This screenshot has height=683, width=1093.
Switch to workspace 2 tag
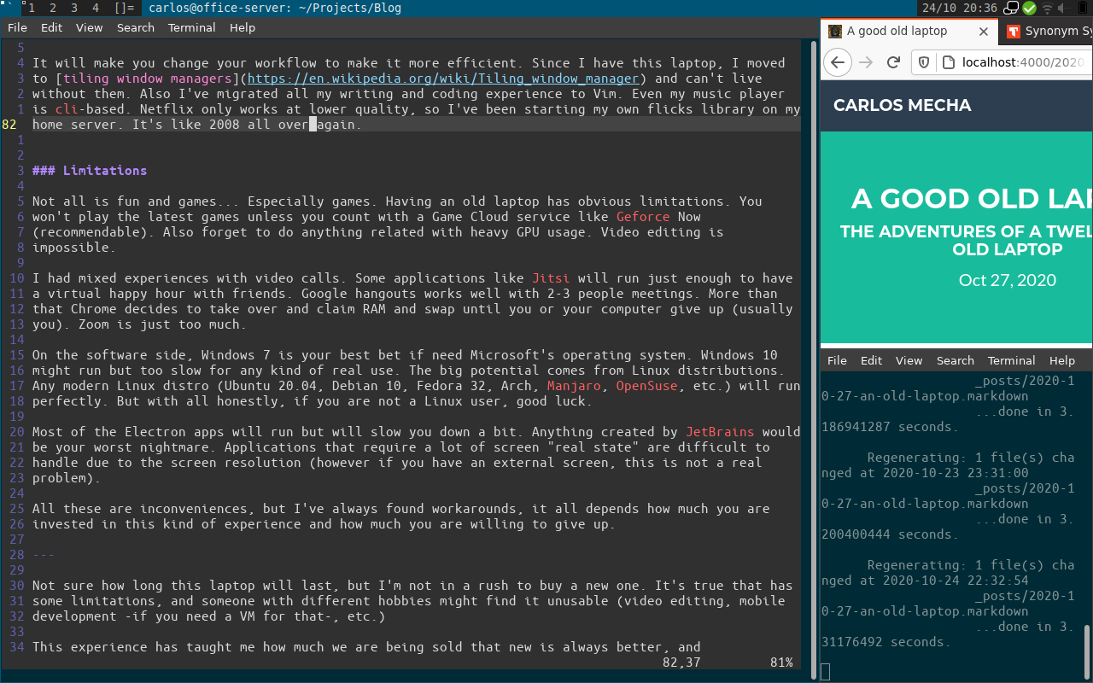[53, 8]
